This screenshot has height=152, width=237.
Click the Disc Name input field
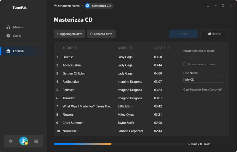pos(204,80)
